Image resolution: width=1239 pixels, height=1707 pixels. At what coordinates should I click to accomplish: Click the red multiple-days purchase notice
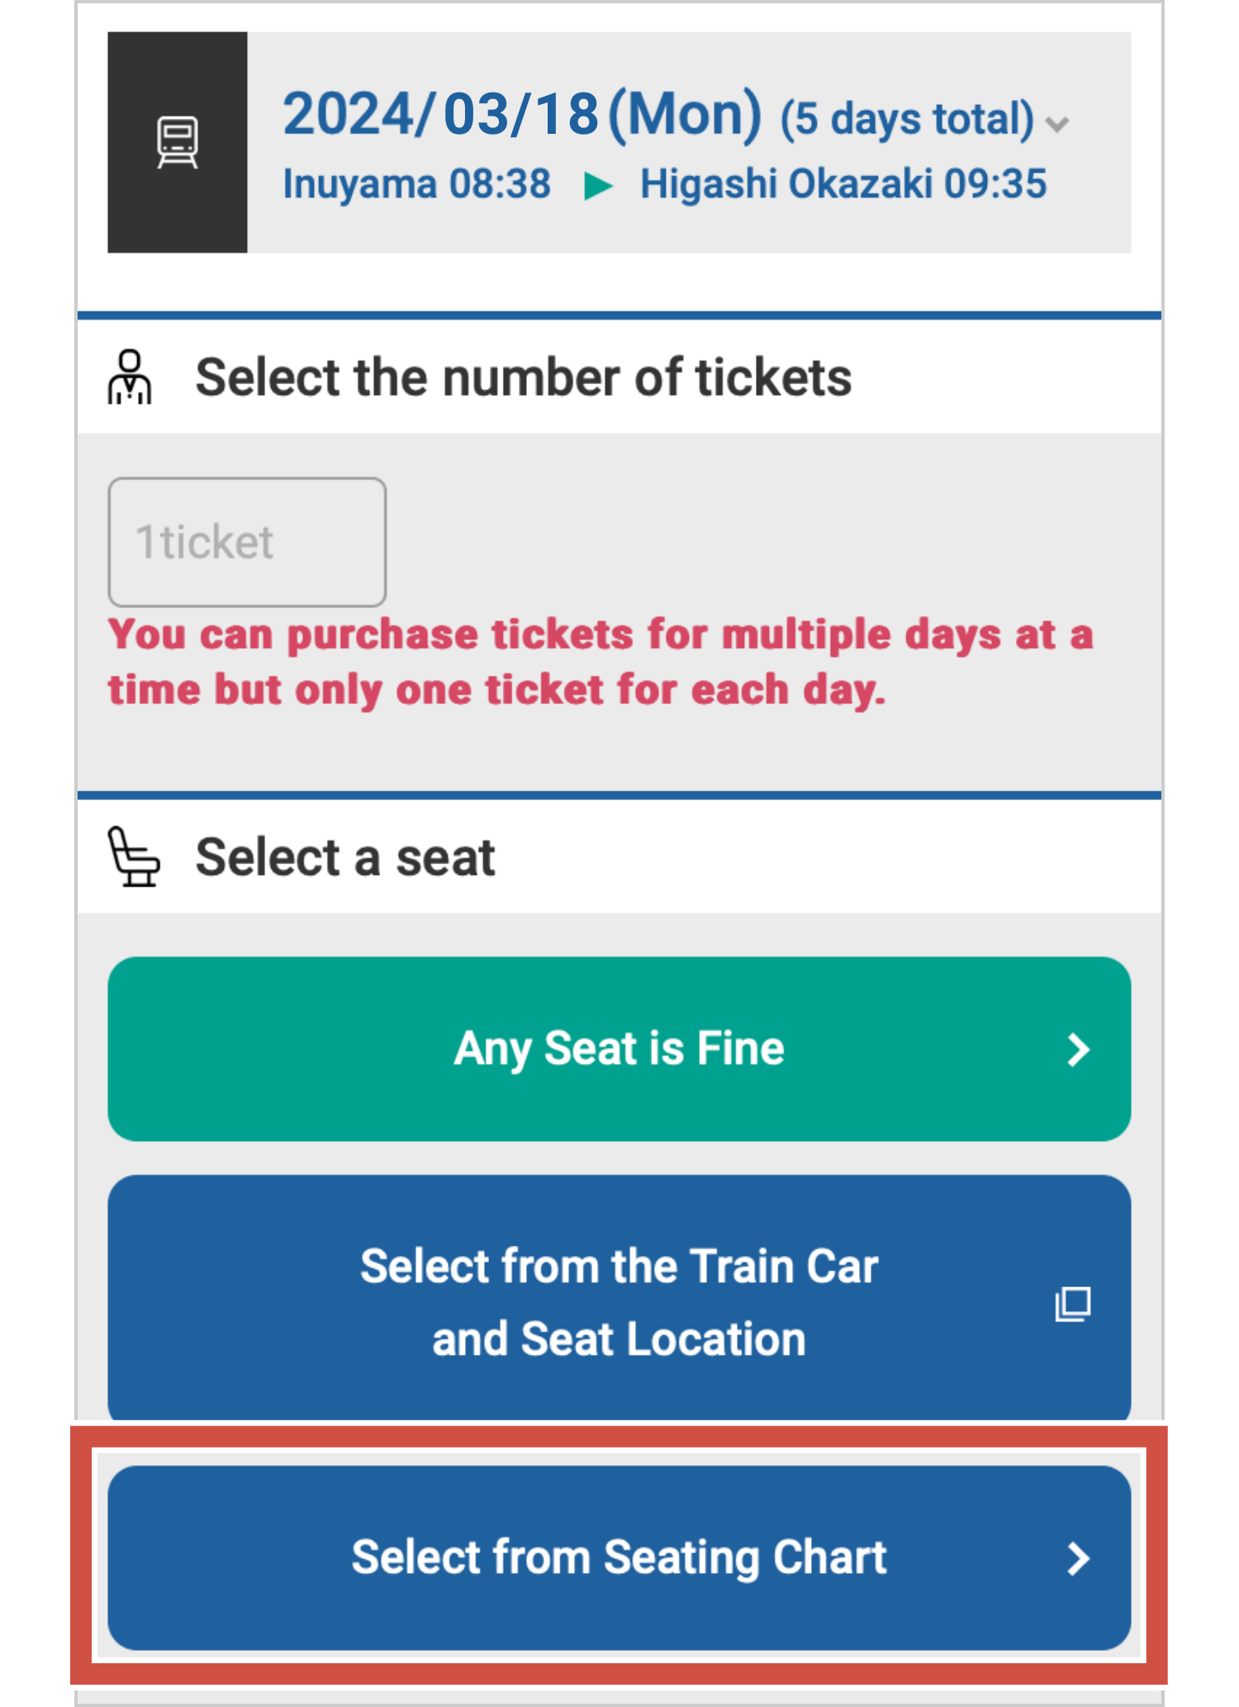[x=601, y=662]
